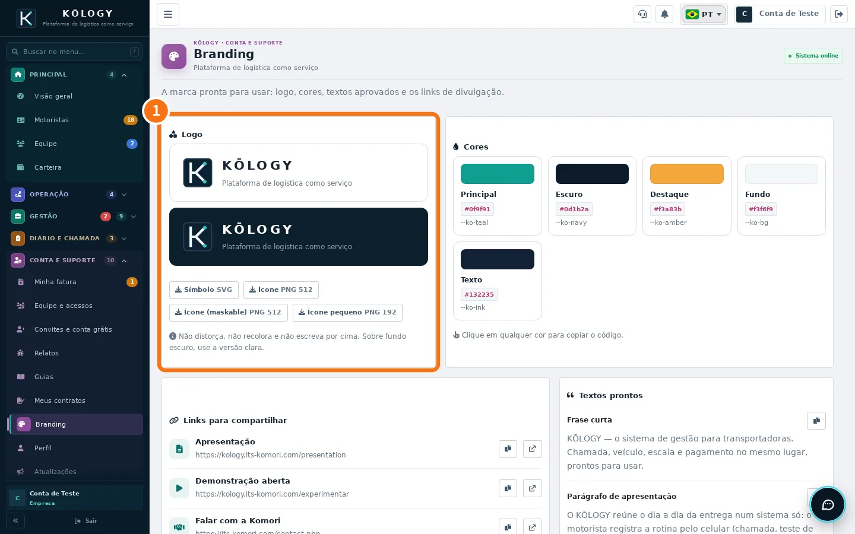
Task: Click Sair at sidebar bottom
Action: coord(85,521)
